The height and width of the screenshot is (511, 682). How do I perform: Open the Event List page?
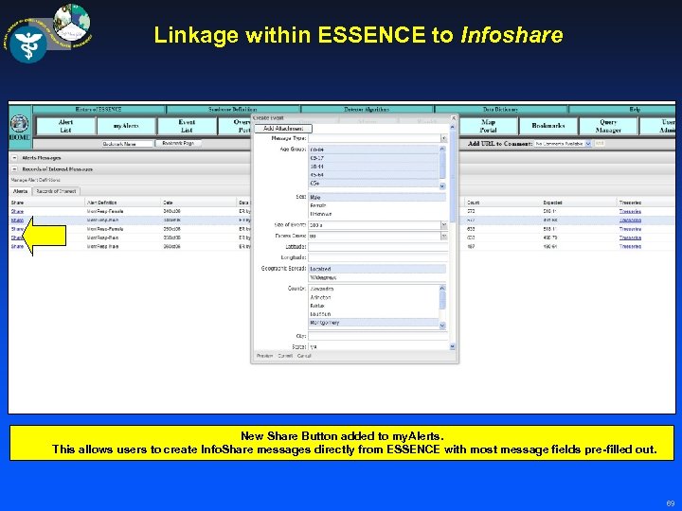(x=187, y=126)
